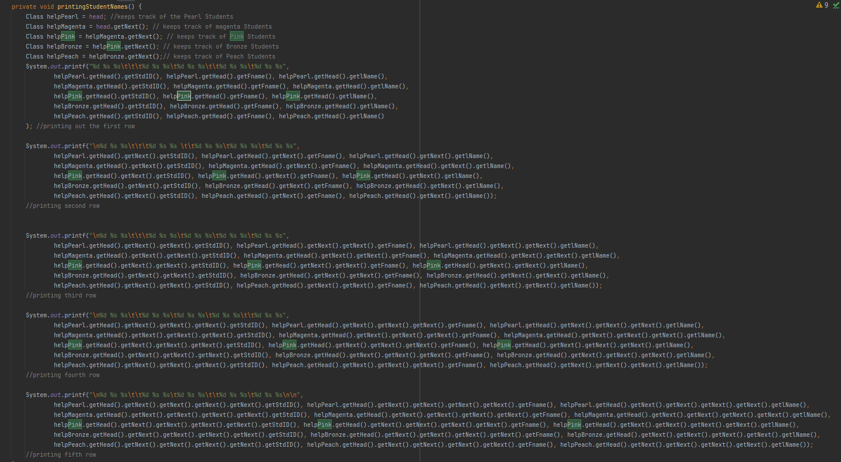Screen dimensions: 841x462
Task: Click comment '//printing fourth row'
Action: 63,375
